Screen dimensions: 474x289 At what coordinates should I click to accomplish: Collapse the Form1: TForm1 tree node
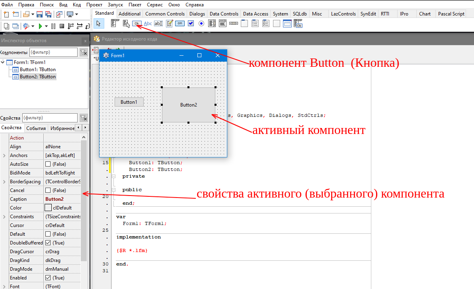point(3,62)
